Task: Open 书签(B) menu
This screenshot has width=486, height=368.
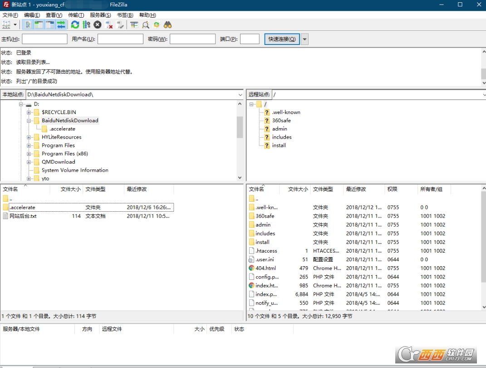Action: pyautogui.click(x=125, y=15)
